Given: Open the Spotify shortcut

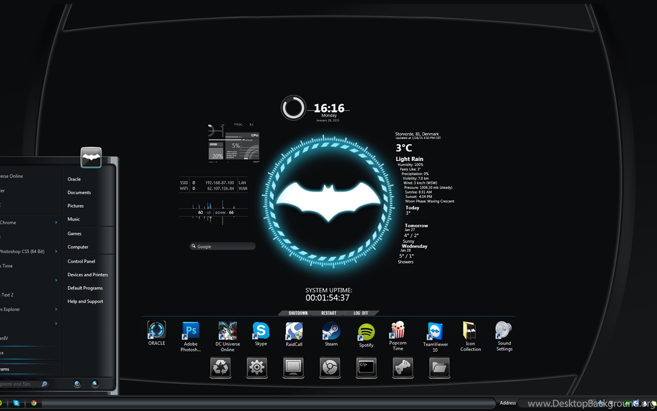Looking at the screenshot, I should point(366,335).
